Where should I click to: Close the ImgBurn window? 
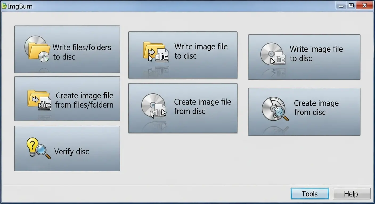click(x=365, y=5)
